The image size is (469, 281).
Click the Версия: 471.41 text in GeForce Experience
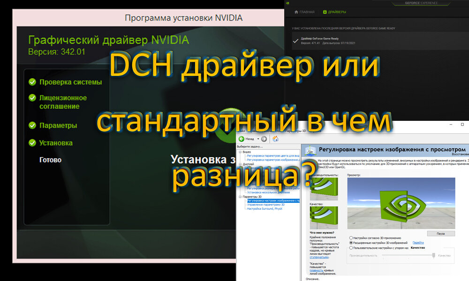(x=310, y=43)
